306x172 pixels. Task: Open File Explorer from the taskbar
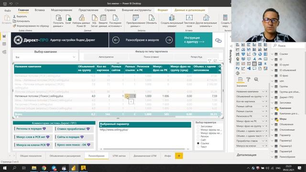(34, 168)
